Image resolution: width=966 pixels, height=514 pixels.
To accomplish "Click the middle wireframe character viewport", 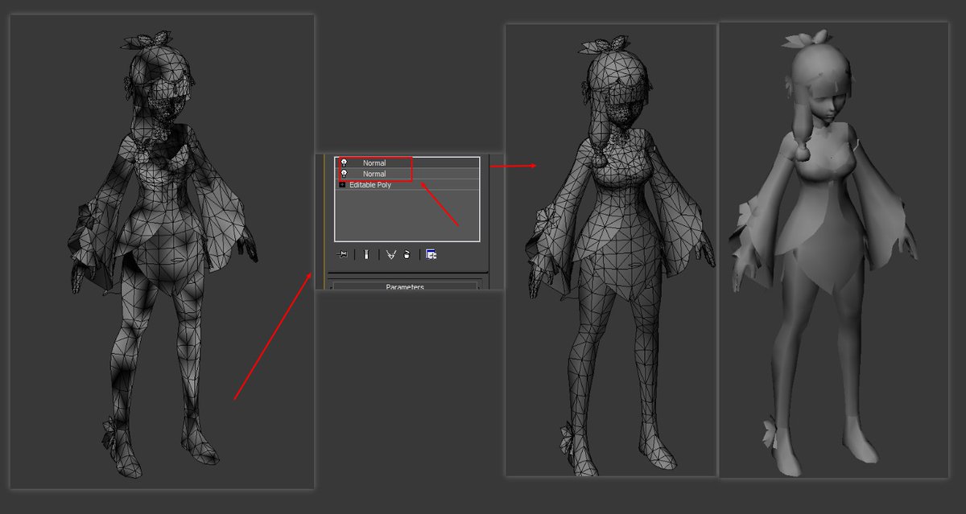I will pyautogui.click(x=611, y=249).
